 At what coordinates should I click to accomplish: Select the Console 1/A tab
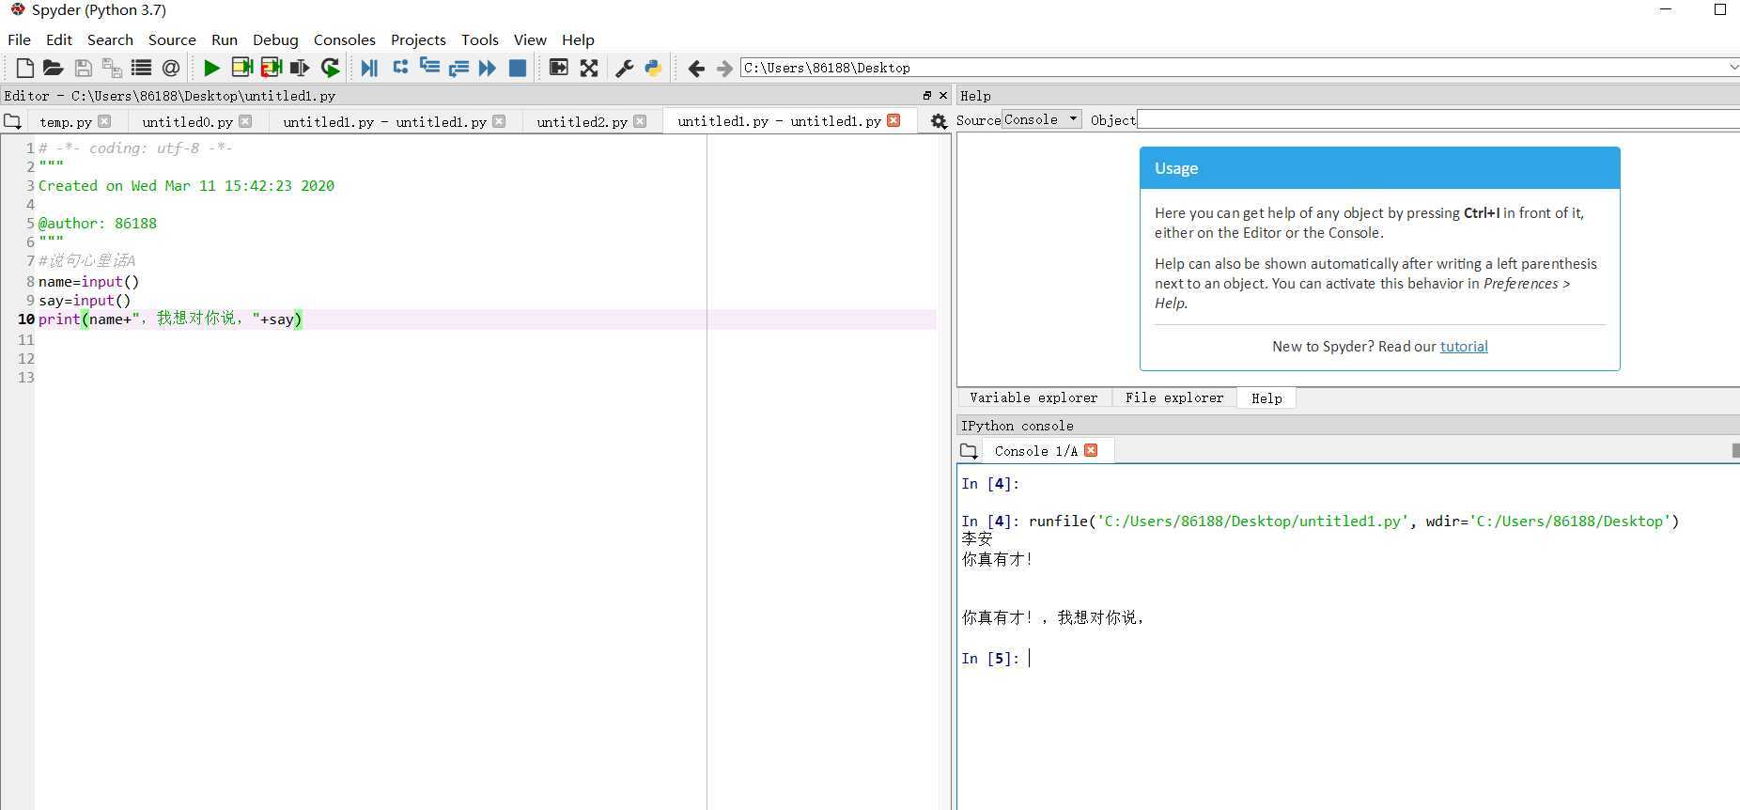1035,451
